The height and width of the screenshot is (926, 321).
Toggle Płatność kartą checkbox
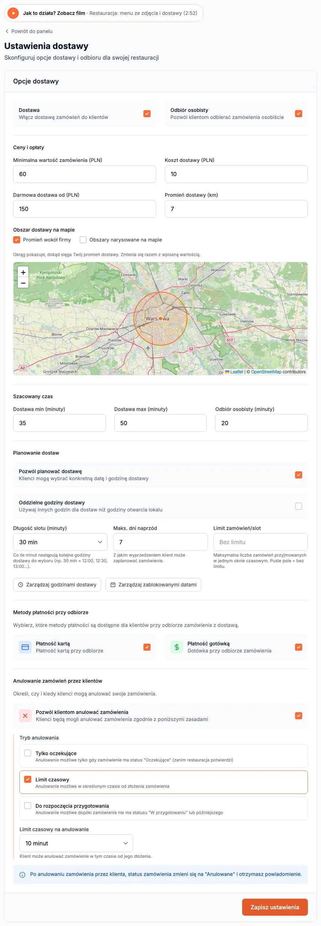[x=147, y=647]
